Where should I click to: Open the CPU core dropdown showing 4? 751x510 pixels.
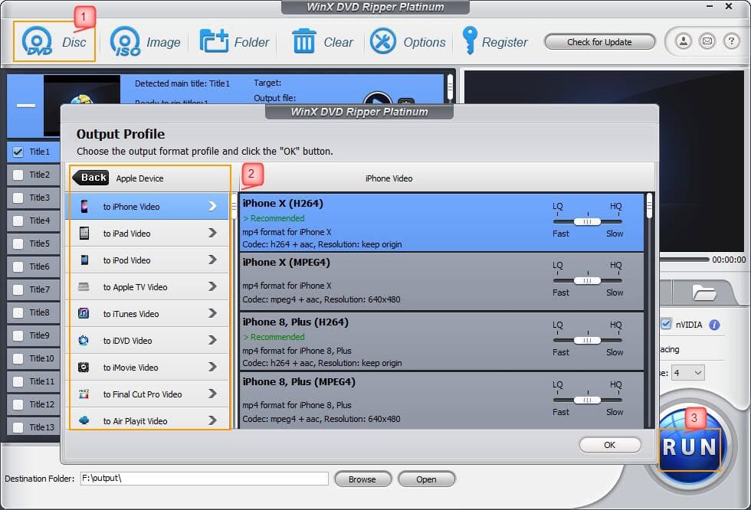coord(688,373)
